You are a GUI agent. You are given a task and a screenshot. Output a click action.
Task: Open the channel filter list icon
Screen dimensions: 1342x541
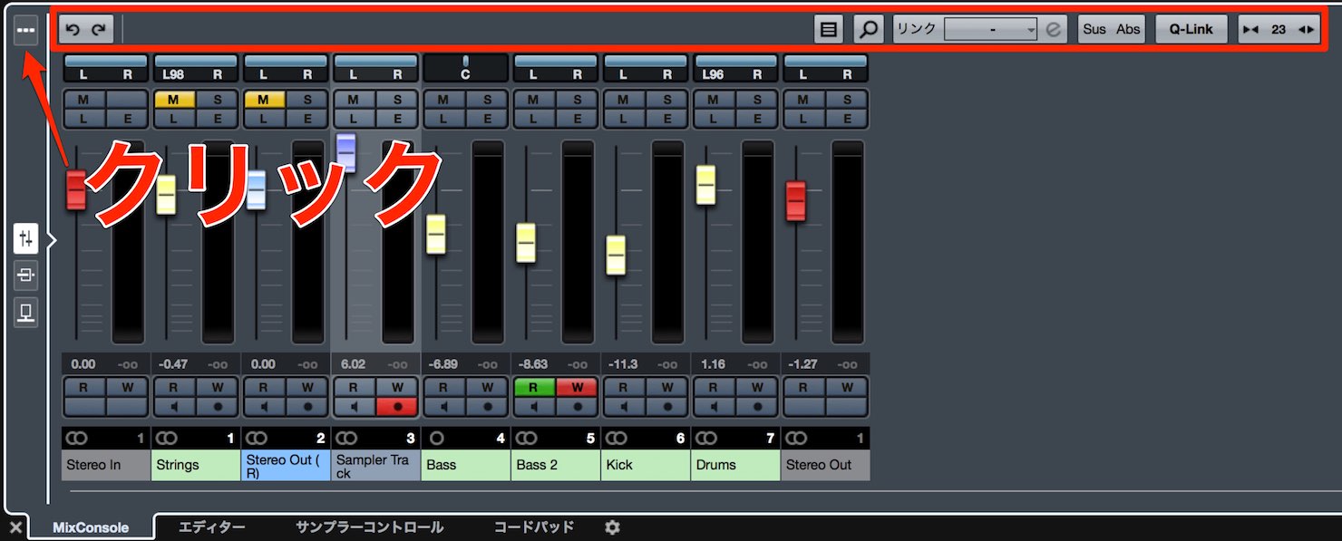[828, 29]
